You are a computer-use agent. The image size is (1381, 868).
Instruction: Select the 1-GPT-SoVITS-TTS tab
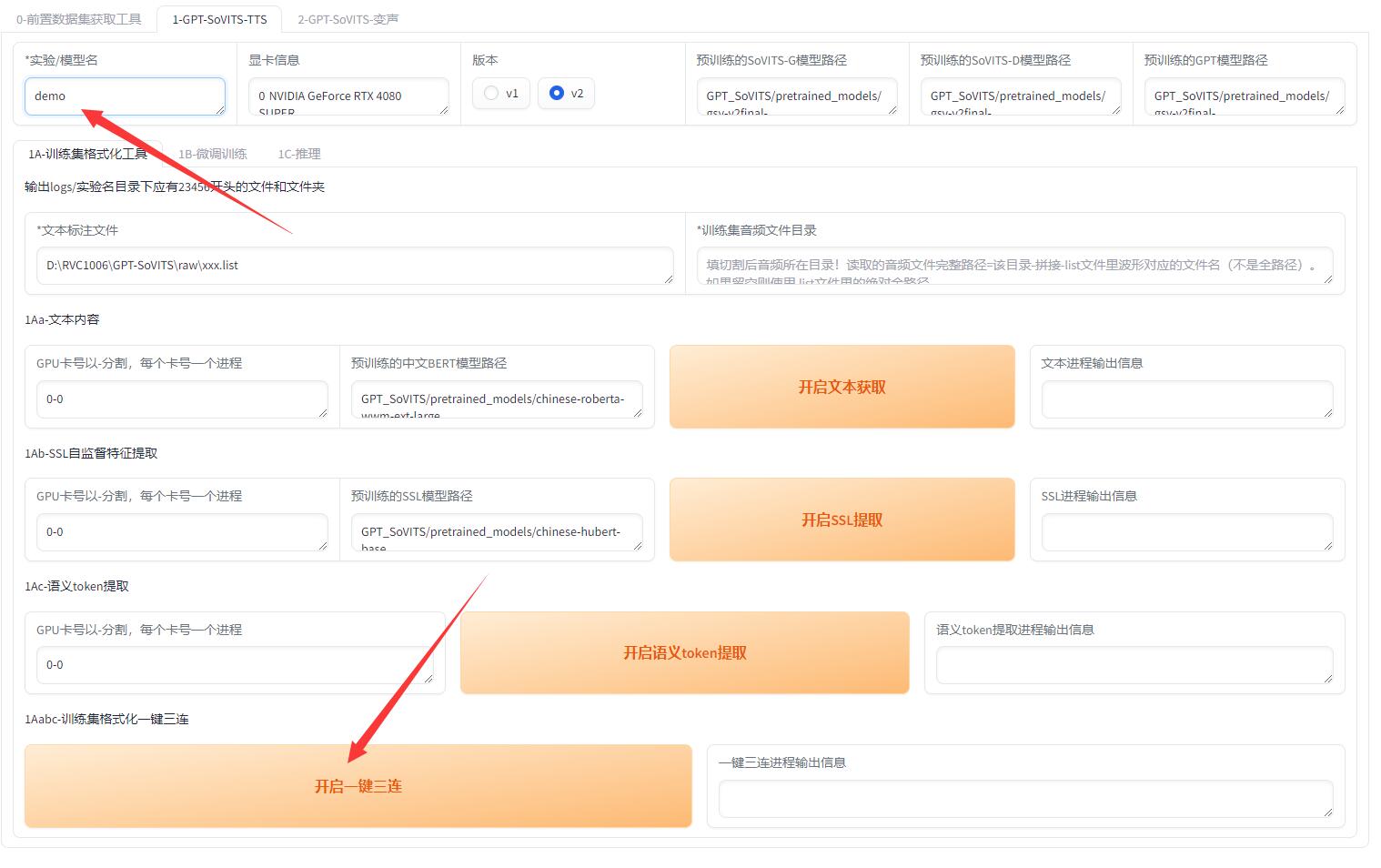coord(219,19)
